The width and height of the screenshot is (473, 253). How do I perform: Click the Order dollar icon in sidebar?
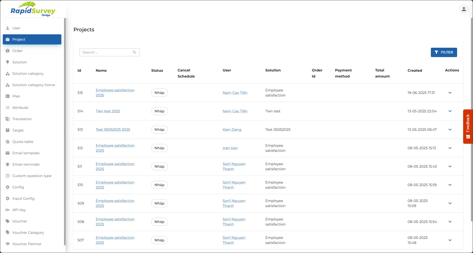pyautogui.click(x=8, y=51)
